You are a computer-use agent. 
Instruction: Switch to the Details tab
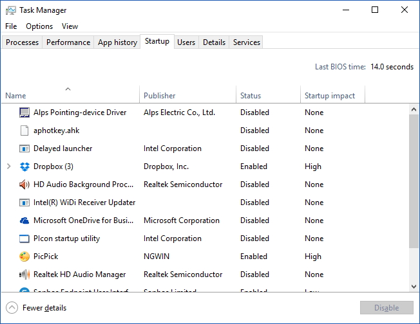coord(214,42)
